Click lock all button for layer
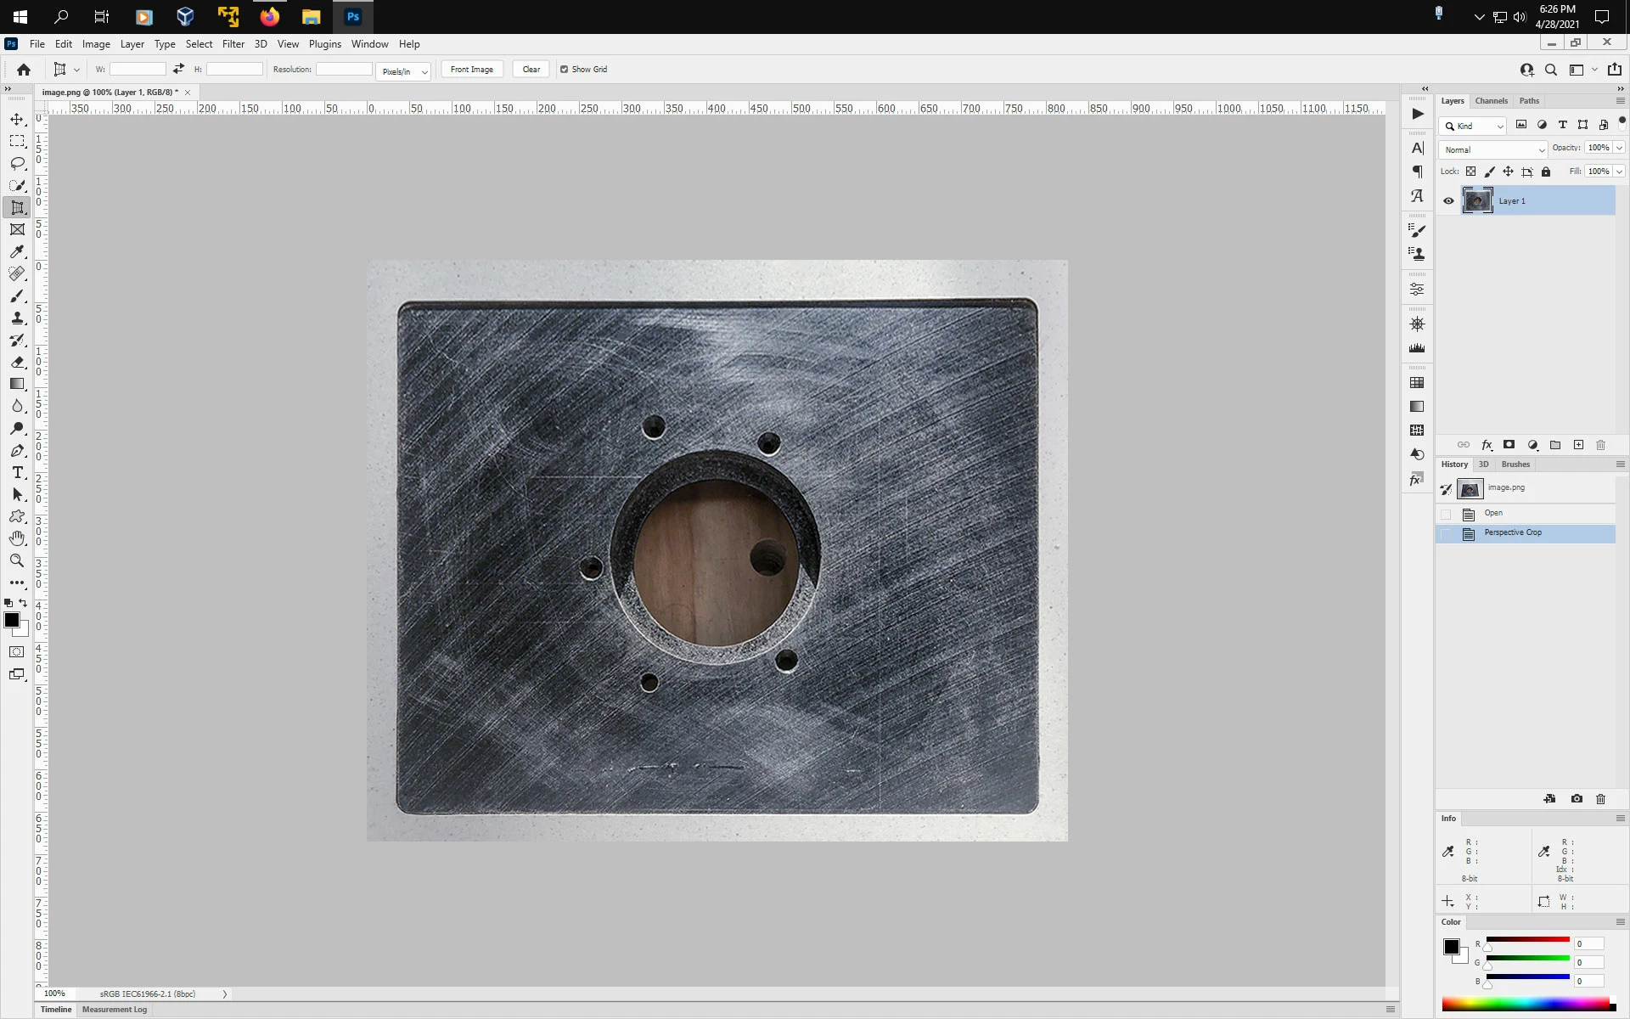 coord(1546,172)
